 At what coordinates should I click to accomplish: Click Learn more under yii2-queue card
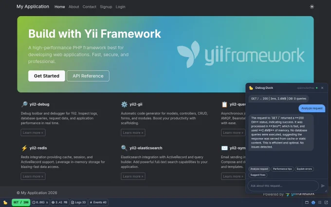(233, 132)
